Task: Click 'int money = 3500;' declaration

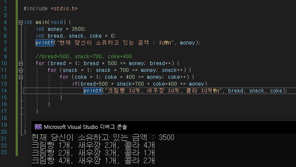Action: pyautogui.click(x=61, y=29)
